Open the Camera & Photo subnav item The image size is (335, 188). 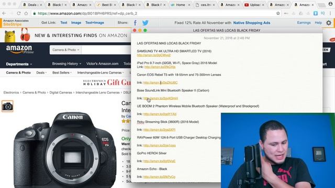point(18,73)
